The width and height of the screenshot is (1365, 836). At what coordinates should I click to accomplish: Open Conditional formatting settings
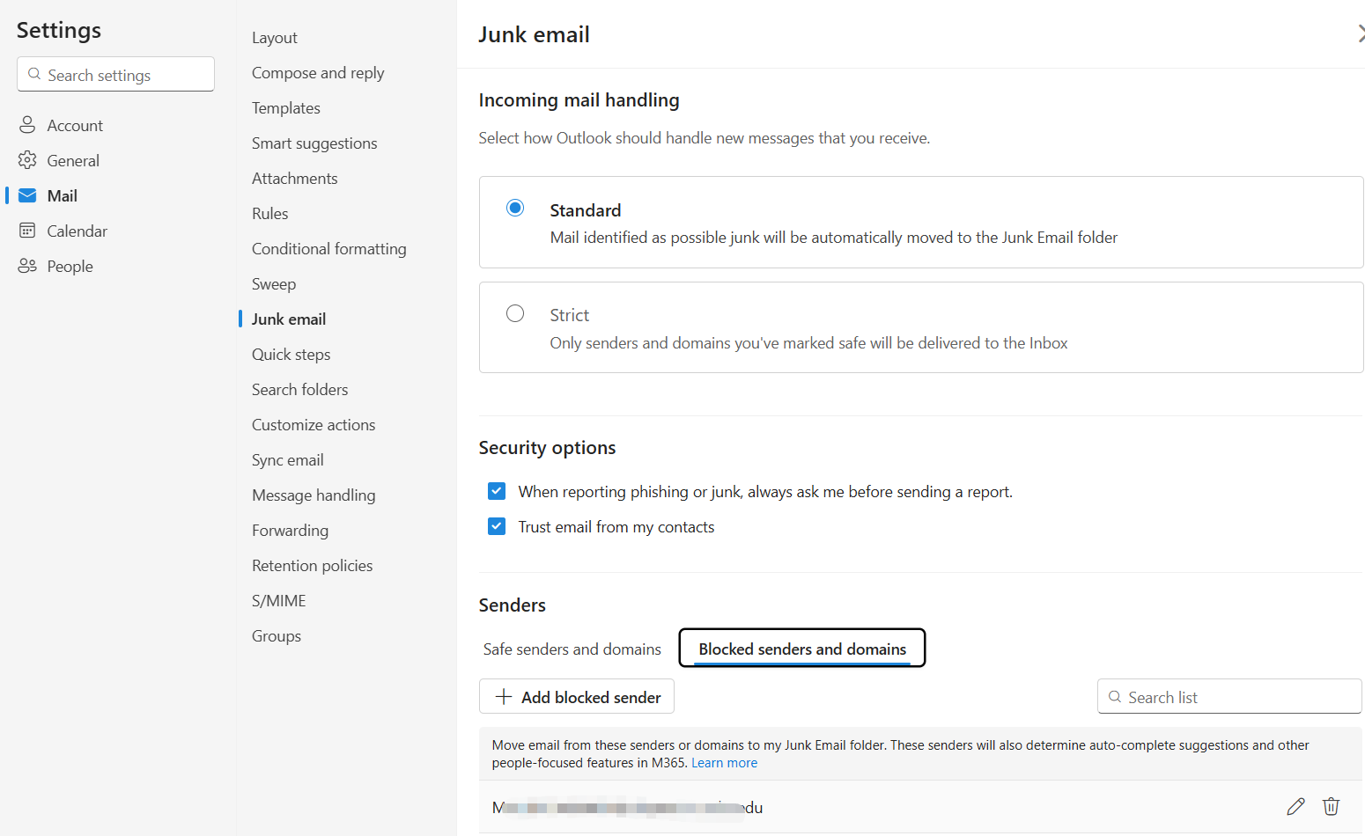pyautogui.click(x=328, y=249)
